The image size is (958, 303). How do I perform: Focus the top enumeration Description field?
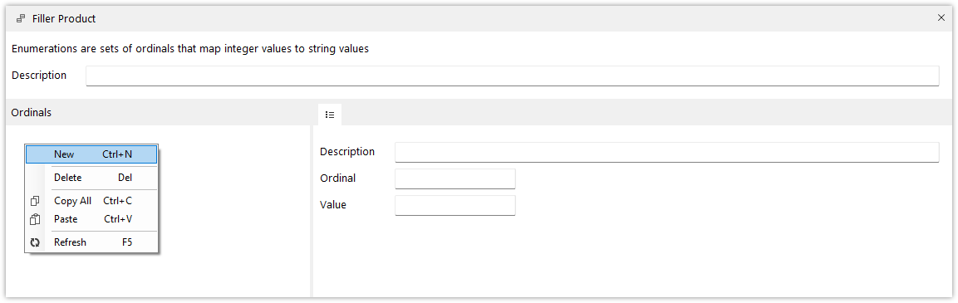512,76
